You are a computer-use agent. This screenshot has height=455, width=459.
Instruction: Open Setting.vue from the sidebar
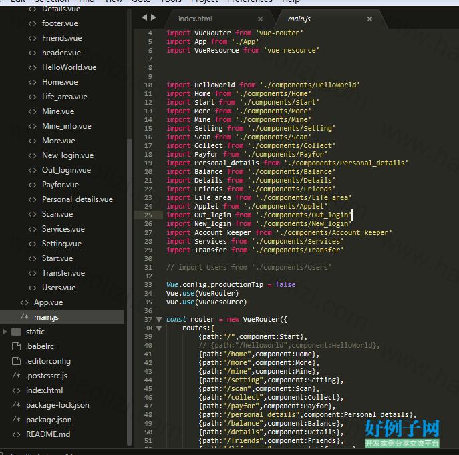61,244
